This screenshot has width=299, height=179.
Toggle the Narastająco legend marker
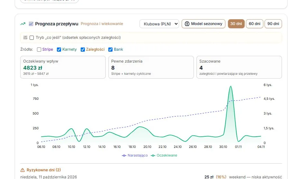coord(124,155)
